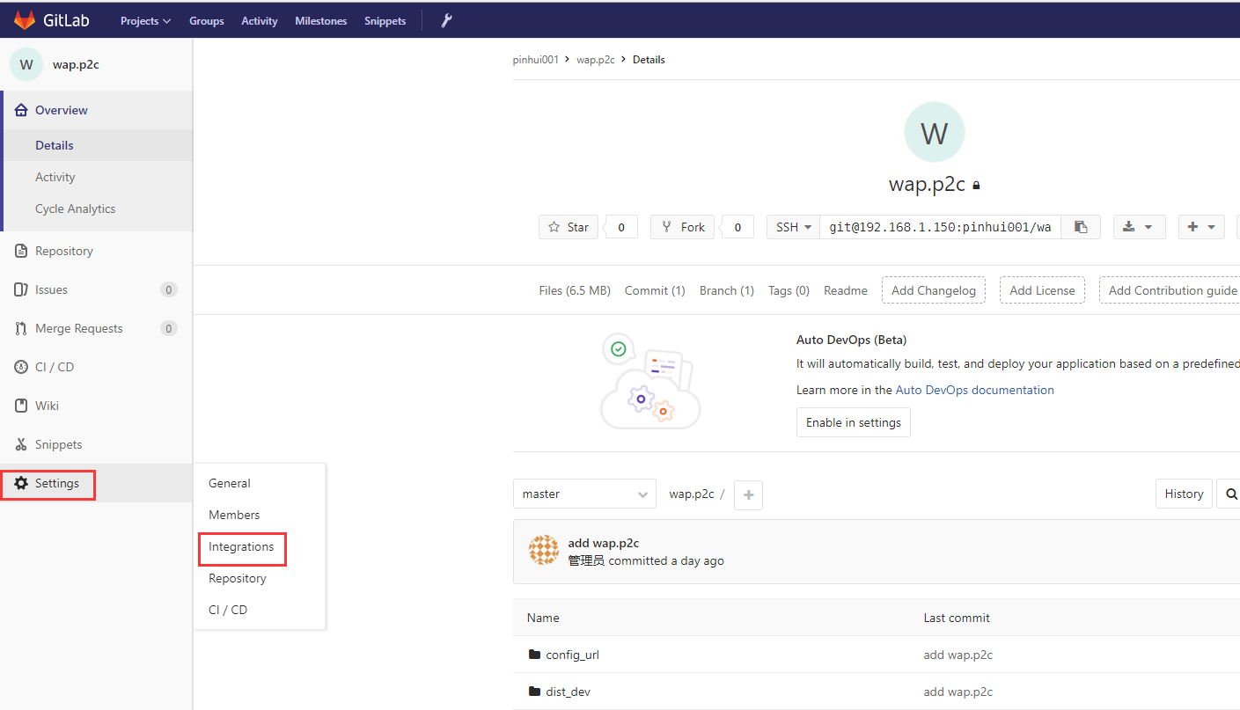
Task: Click the Merge Requests count badge
Action: coord(169,328)
